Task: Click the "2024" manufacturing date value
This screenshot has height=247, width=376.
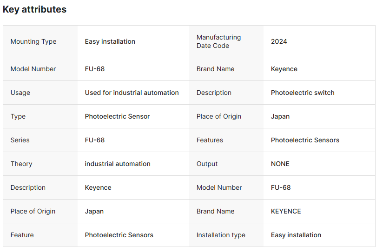Action: pos(279,41)
